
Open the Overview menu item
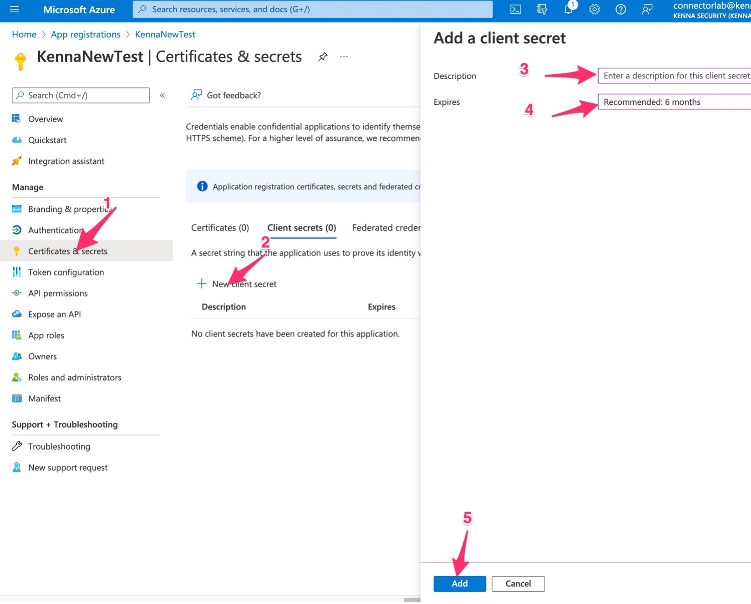46,119
